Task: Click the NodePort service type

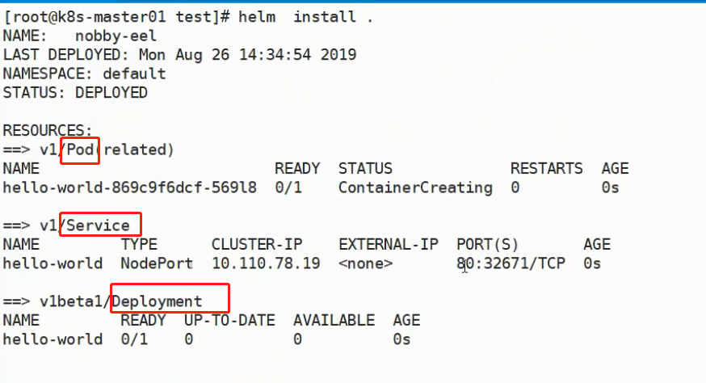Action: point(157,263)
